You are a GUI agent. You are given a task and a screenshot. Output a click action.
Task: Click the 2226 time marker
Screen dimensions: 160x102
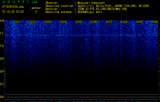point(94,22)
